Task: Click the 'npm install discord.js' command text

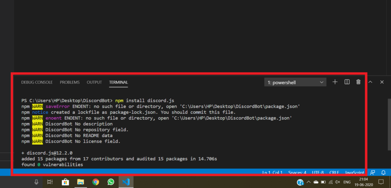Action: tap(145, 101)
